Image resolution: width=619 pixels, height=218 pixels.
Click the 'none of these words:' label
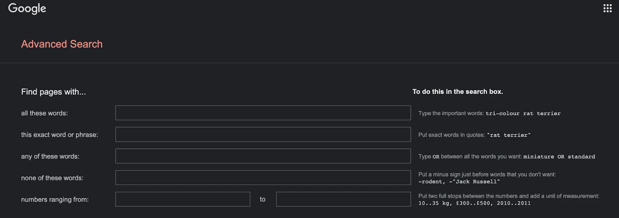(52, 178)
